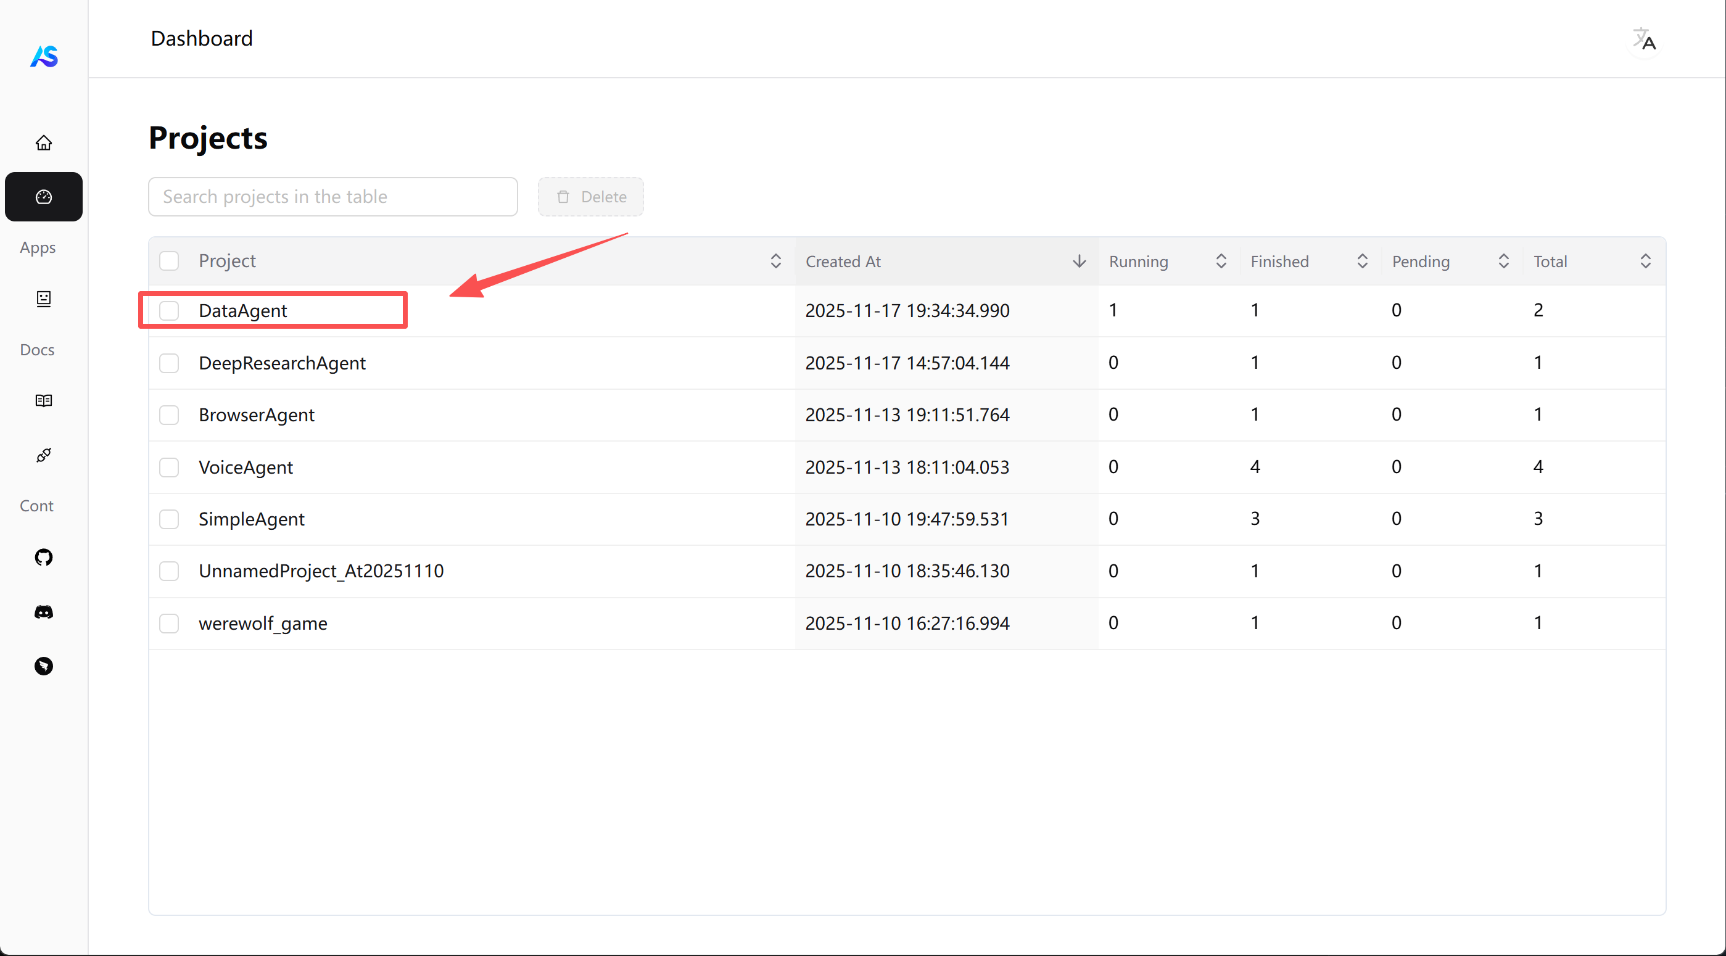The height and width of the screenshot is (956, 1726).
Task: Click timestamp 2025-11-13 19:11:51.764
Action: 907,415
